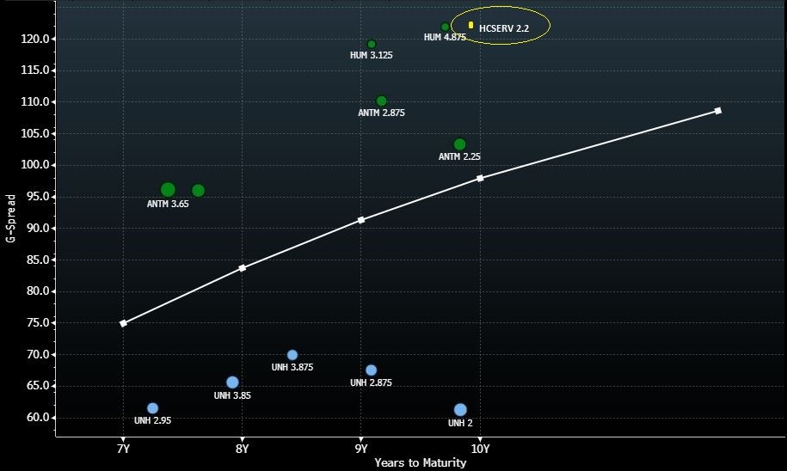
Task: Select the UNH 3.875 blue data point
Action: click(292, 355)
